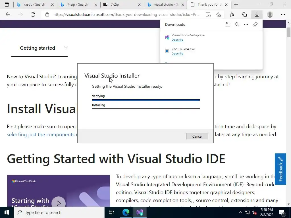Click the Verifying progress bar
This screenshot has width=291, height=218.
pyautogui.click(x=146, y=100)
